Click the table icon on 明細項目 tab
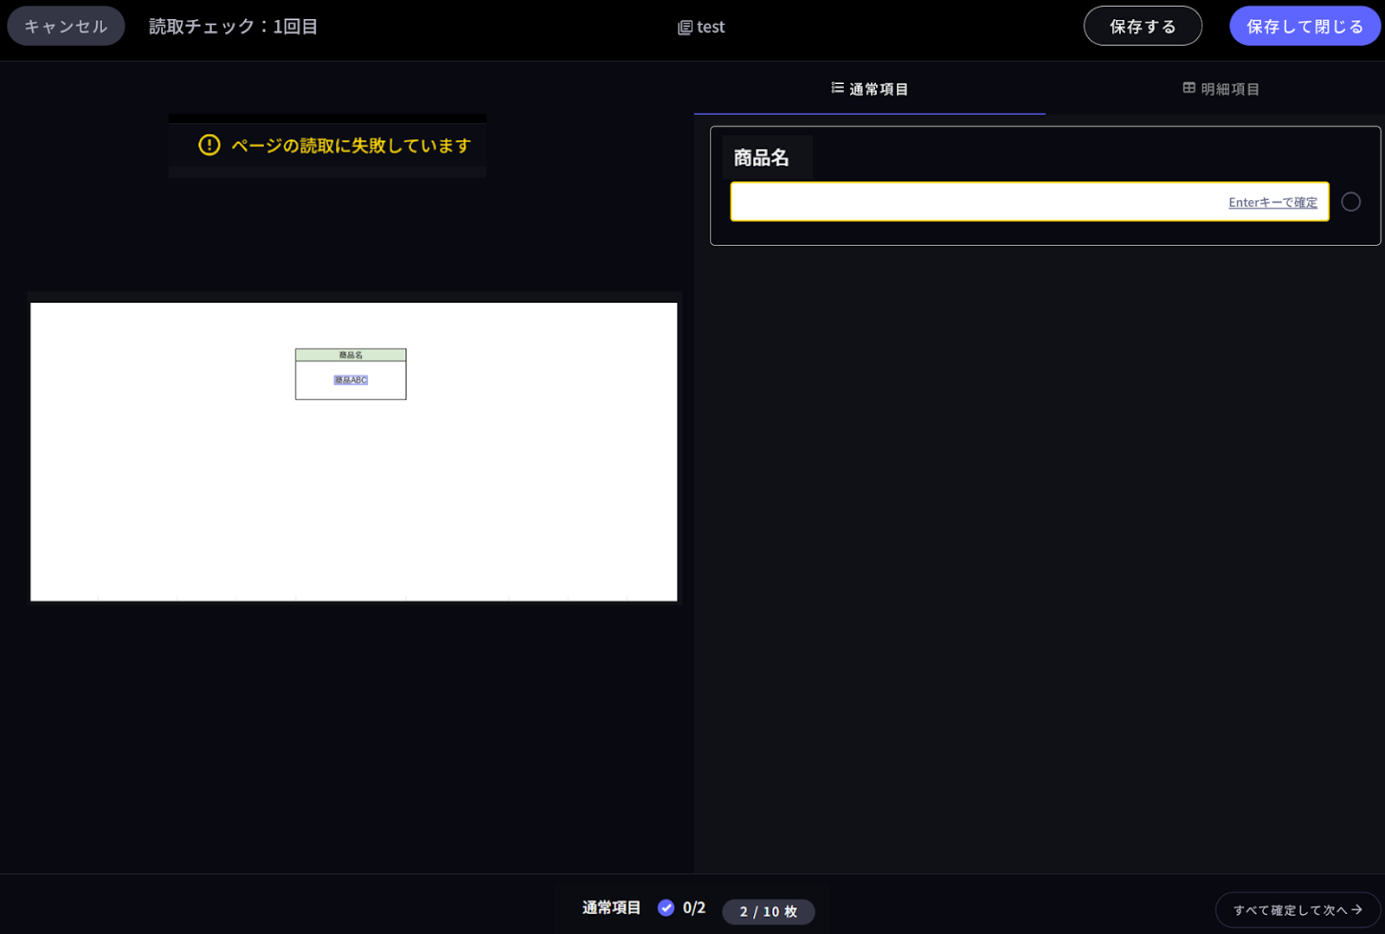1385x934 pixels. point(1189,88)
